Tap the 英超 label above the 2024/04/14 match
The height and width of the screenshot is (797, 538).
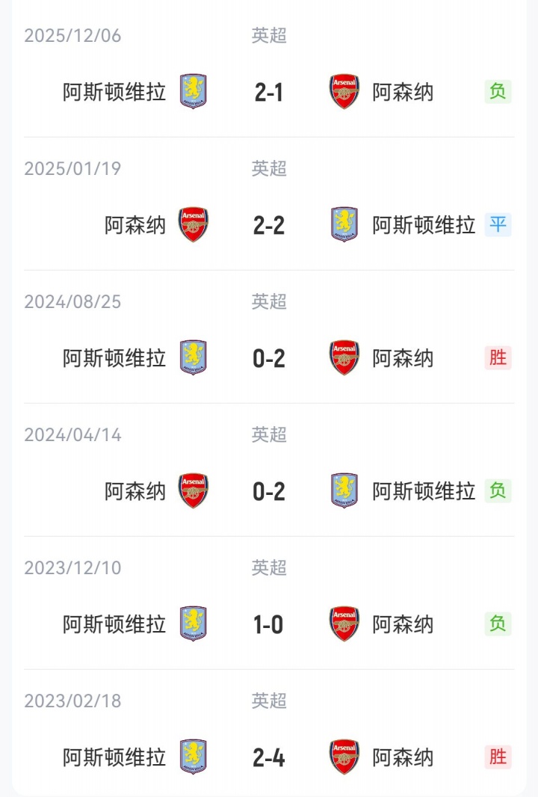[x=269, y=435]
